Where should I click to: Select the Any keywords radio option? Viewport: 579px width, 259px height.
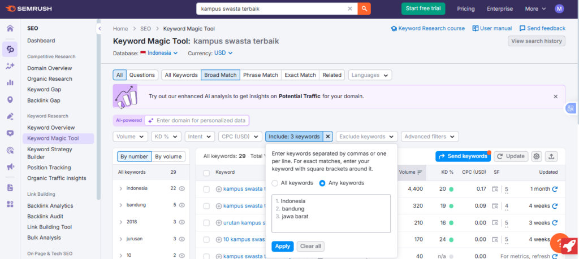tap(322, 183)
